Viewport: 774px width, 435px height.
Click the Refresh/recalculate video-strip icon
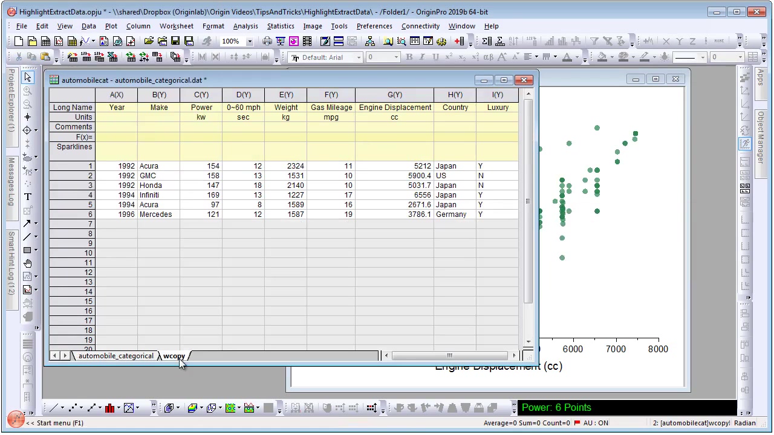pos(307,41)
